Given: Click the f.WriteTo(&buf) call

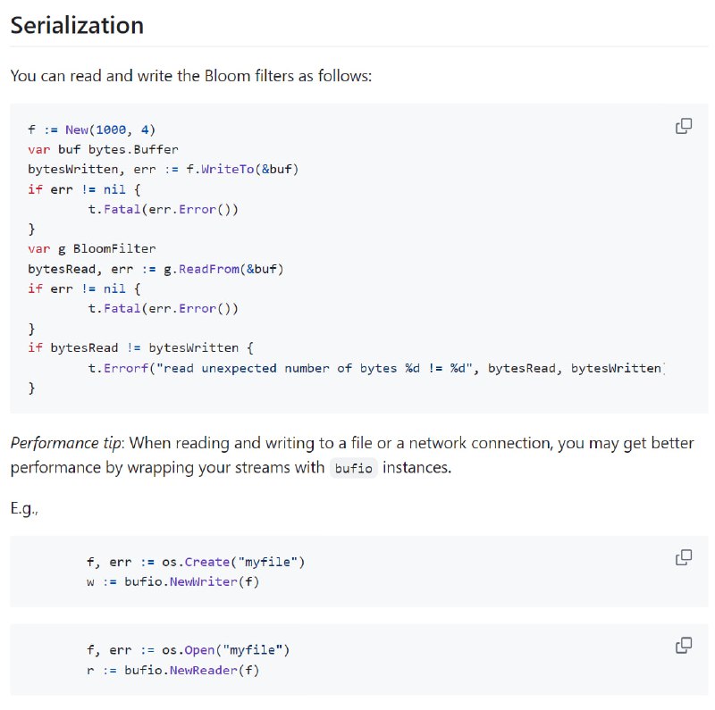Looking at the screenshot, I should click(242, 169).
